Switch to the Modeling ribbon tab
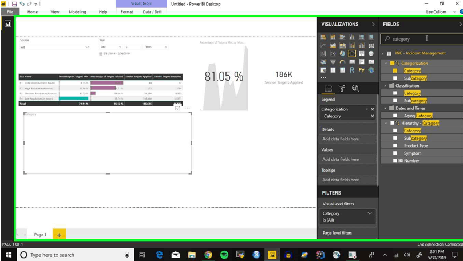This screenshot has height=261, width=463. [77, 12]
